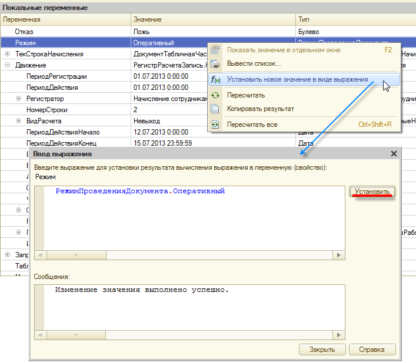Click left arrow of messages area scrollbar
The image size is (416, 363).
pyautogui.click(x=41, y=335)
